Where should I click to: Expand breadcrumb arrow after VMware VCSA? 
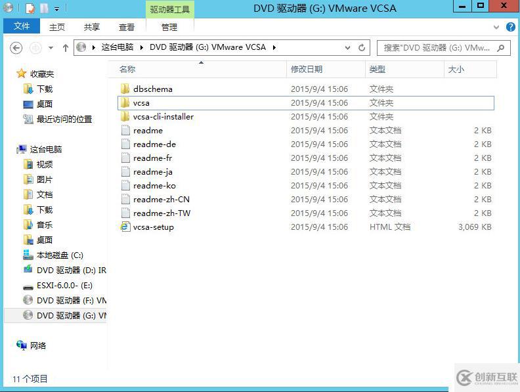point(274,48)
